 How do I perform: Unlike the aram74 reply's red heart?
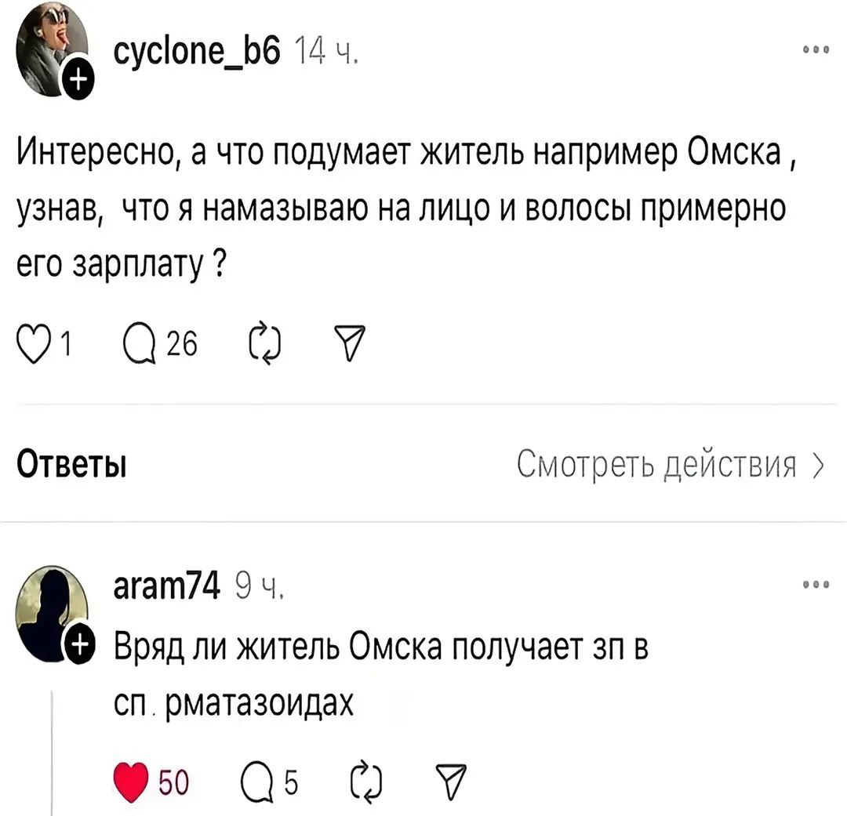point(131,781)
